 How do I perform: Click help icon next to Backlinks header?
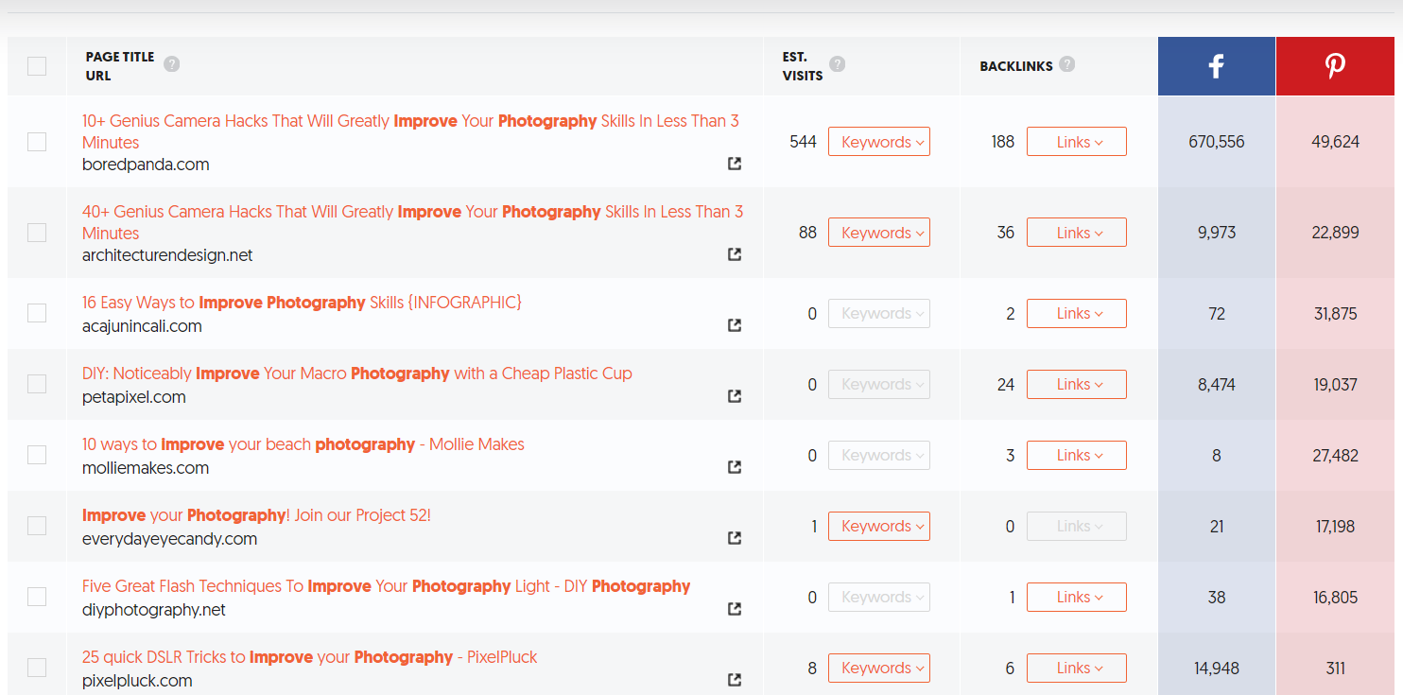1067,64
